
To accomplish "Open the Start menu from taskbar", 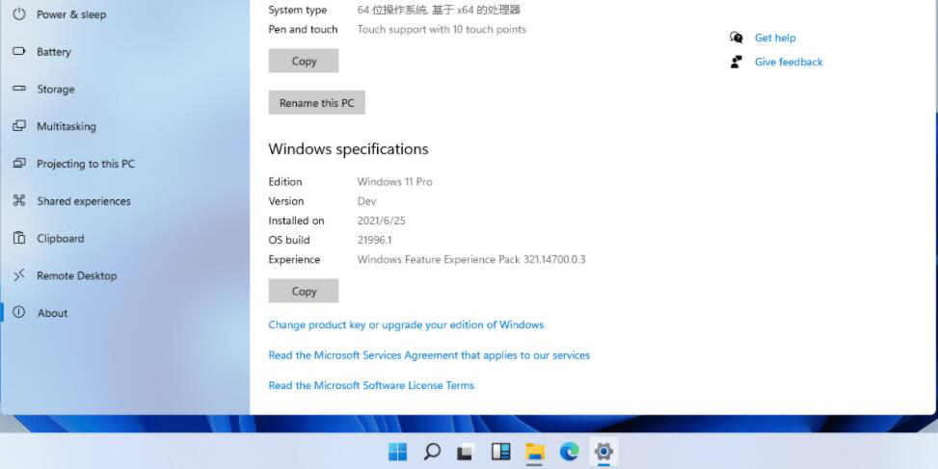I will pyautogui.click(x=397, y=452).
